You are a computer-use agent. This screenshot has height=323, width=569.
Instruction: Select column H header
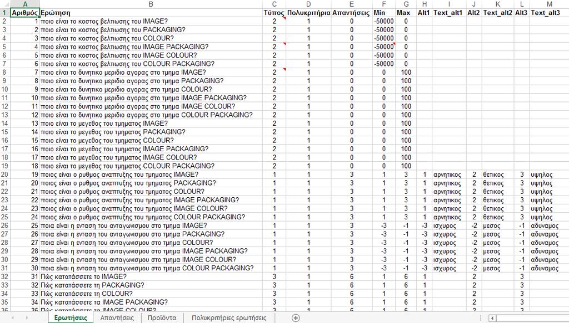coord(424,4)
